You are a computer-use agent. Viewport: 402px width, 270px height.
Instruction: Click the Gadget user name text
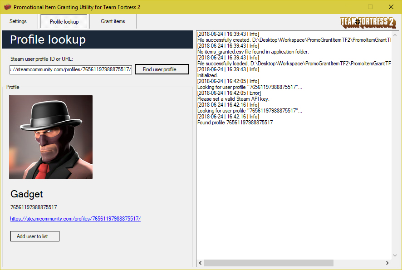tap(27, 194)
